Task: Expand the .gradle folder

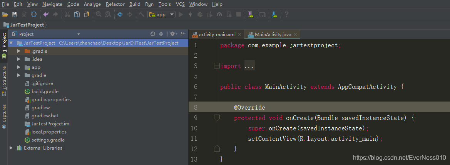Action: tap(19, 51)
